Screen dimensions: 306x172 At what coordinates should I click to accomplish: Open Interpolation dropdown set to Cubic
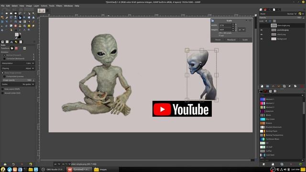point(18,63)
